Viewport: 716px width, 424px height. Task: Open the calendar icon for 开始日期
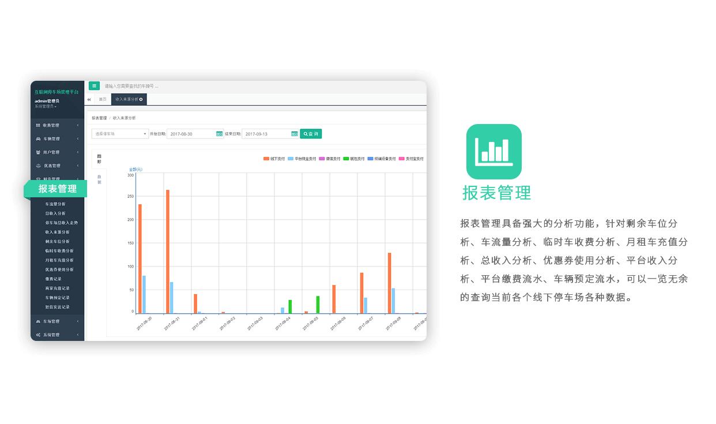(219, 134)
